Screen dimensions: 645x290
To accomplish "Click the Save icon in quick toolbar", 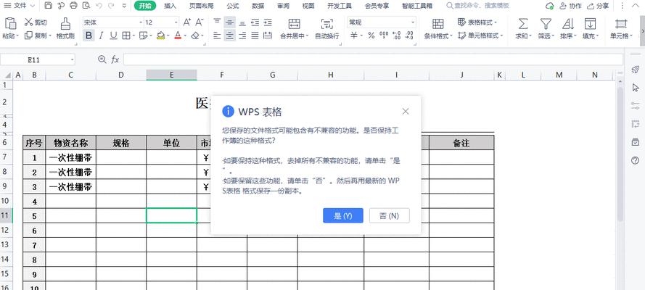I will pyautogui.click(x=49, y=6).
